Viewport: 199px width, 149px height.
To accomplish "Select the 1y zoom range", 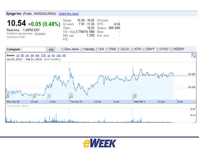I will 49,55.
